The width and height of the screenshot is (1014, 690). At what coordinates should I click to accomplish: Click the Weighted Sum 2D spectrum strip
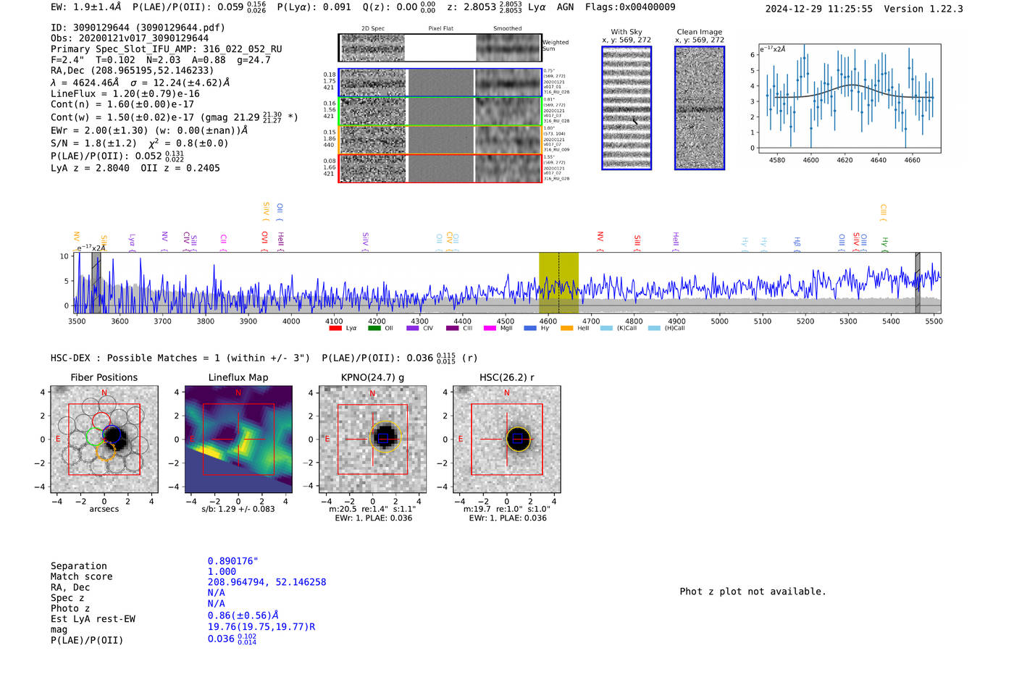tap(440, 48)
